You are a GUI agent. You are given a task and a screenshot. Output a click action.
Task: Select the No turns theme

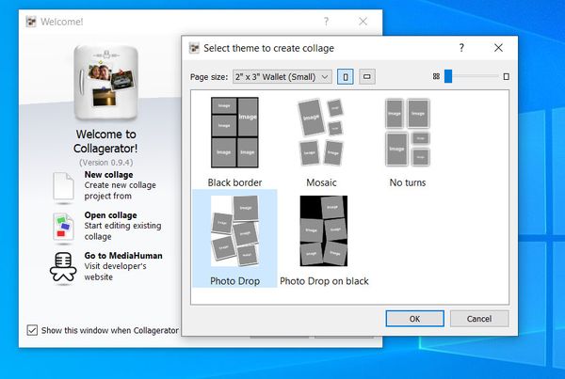(408, 142)
